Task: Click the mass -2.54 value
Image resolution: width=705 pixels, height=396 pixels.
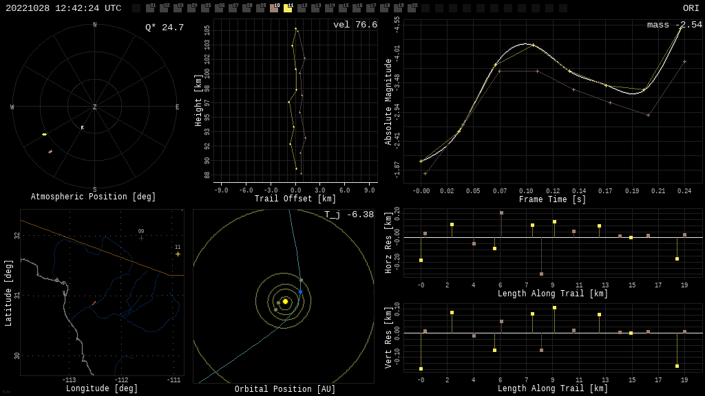Action: coord(675,25)
